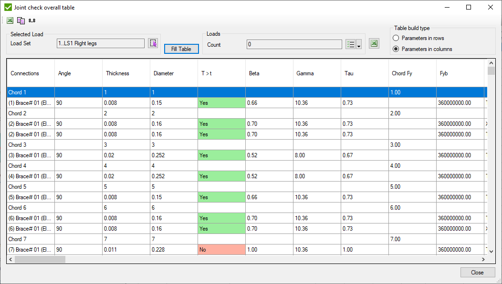Viewport: 502px width, 284px height.
Task: Click the loads checklist icon beside Count
Action: 350,44
